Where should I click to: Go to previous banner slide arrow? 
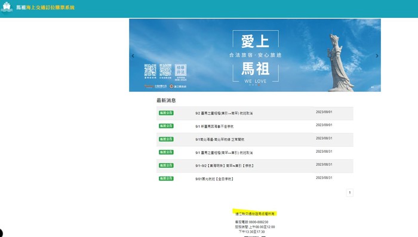(133, 56)
